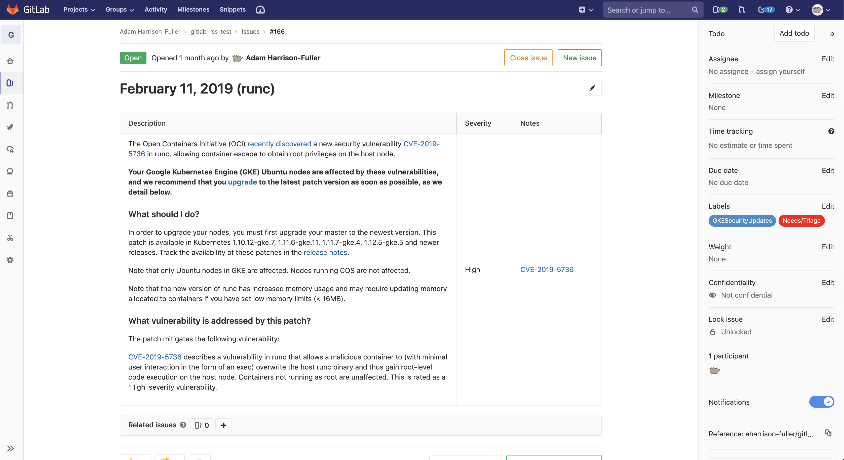Open todos icon with 17 badge
The width and height of the screenshot is (844, 460).
(766, 10)
